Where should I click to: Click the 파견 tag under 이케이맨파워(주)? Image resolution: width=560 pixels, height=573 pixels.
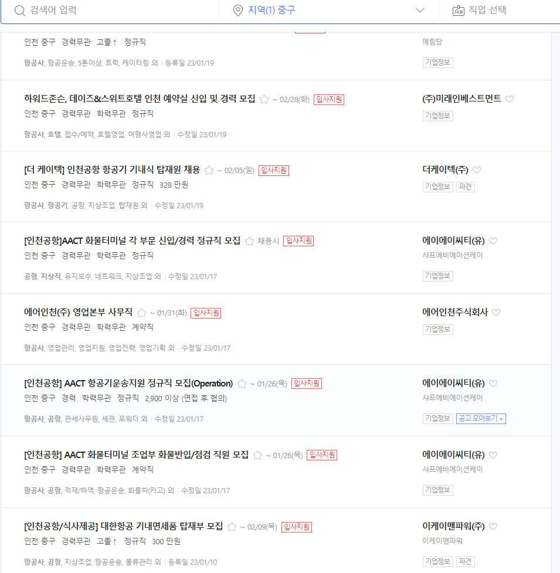point(466,562)
